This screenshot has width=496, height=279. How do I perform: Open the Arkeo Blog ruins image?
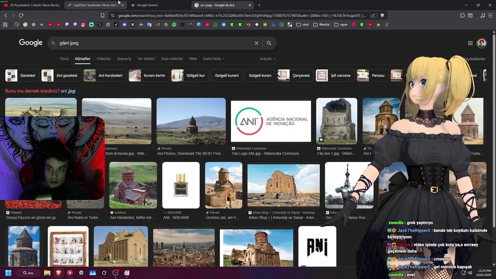(x=284, y=185)
